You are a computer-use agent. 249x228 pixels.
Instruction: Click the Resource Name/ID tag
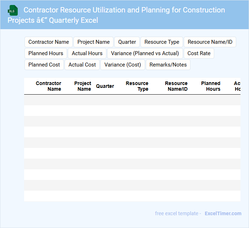point(210,42)
